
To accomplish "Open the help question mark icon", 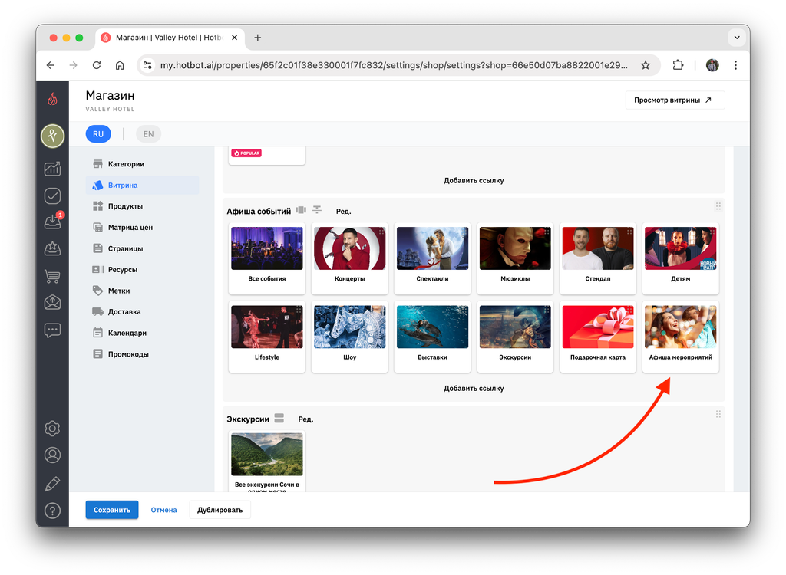I will [x=52, y=511].
